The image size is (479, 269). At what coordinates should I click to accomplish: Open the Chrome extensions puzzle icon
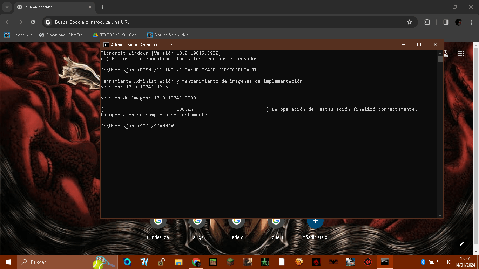point(427,22)
